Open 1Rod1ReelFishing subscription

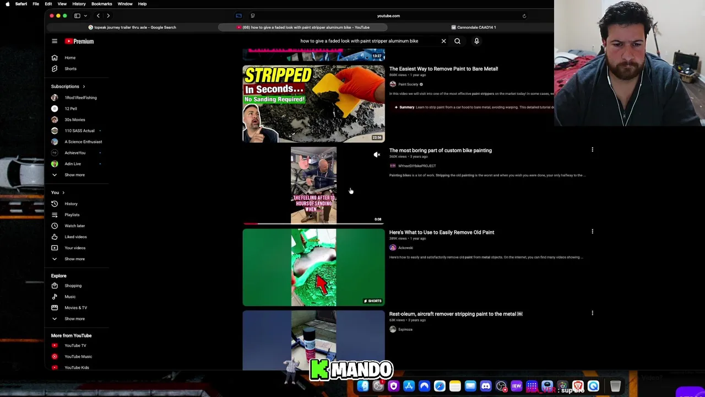tap(77, 98)
